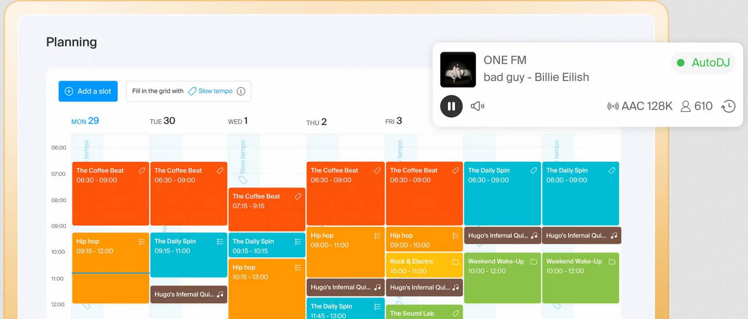Click the listeners count person icon
Screen dimensions: 748x319
(685, 106)
